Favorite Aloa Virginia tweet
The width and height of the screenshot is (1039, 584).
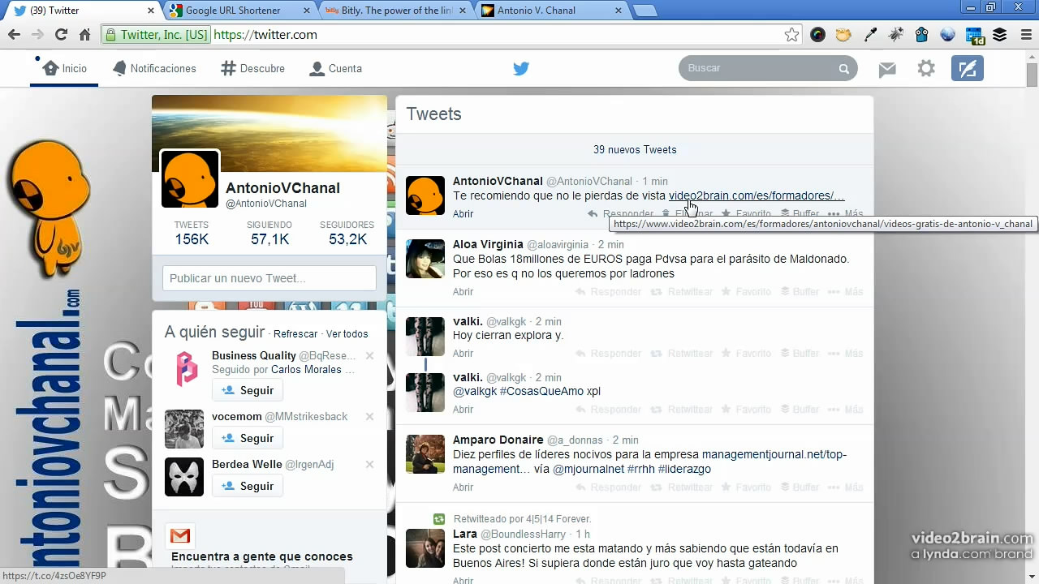[x=746, y=292]
